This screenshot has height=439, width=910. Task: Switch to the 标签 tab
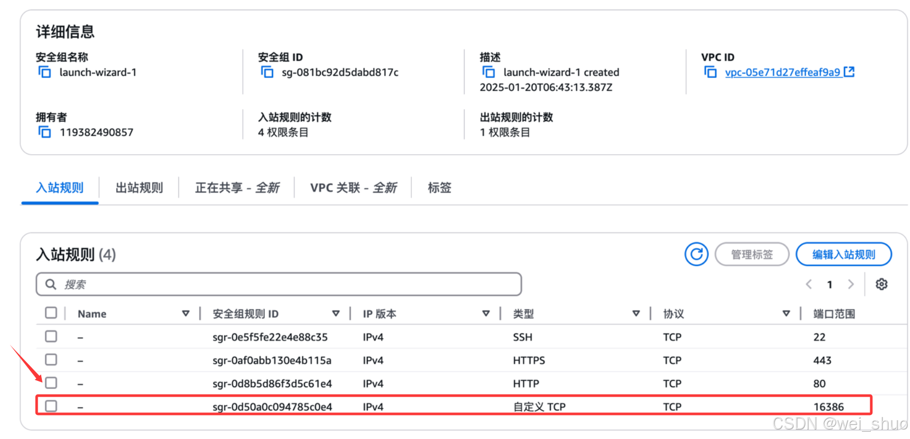[x=440, y=188]
